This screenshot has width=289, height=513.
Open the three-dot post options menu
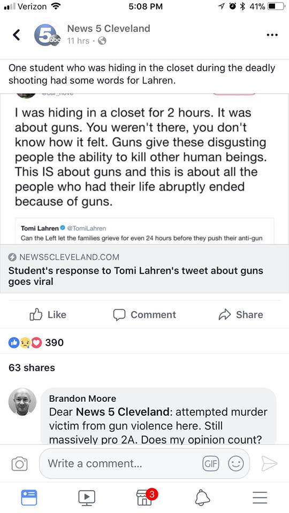pyautogui.click(x=272, y=35)
